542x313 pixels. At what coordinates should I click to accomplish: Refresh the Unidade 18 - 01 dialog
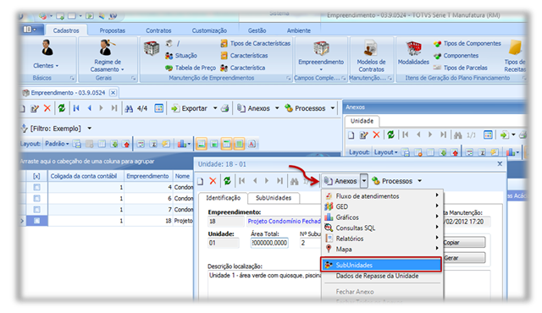point(228,181)
